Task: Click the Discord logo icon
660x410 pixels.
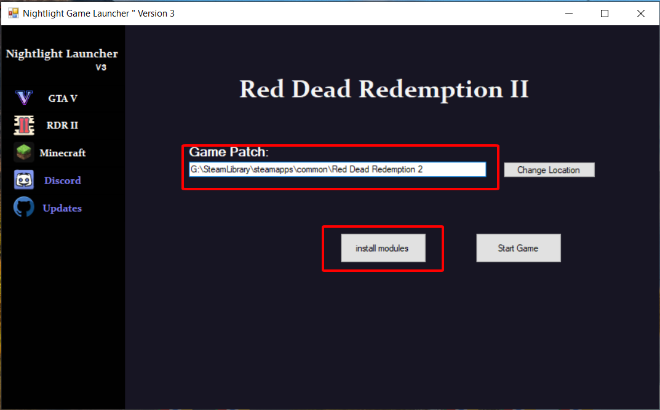Action: (x=23, y=180)
